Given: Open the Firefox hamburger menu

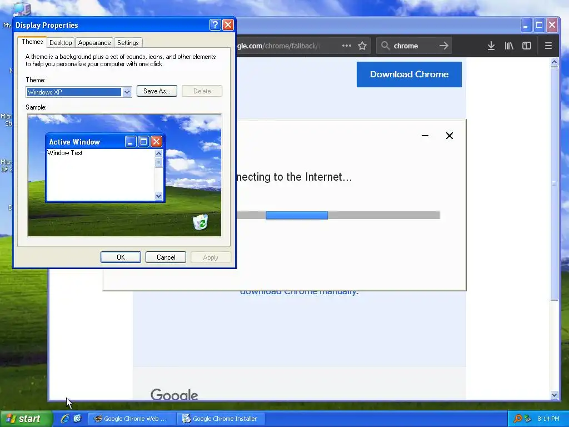Looking at the screenshot, I should tap(548, 46).
